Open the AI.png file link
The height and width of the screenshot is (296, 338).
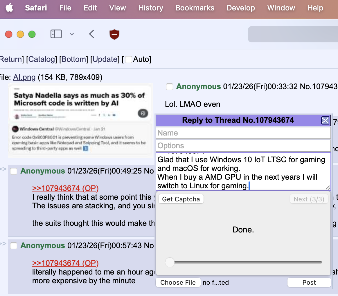point(24,77)
